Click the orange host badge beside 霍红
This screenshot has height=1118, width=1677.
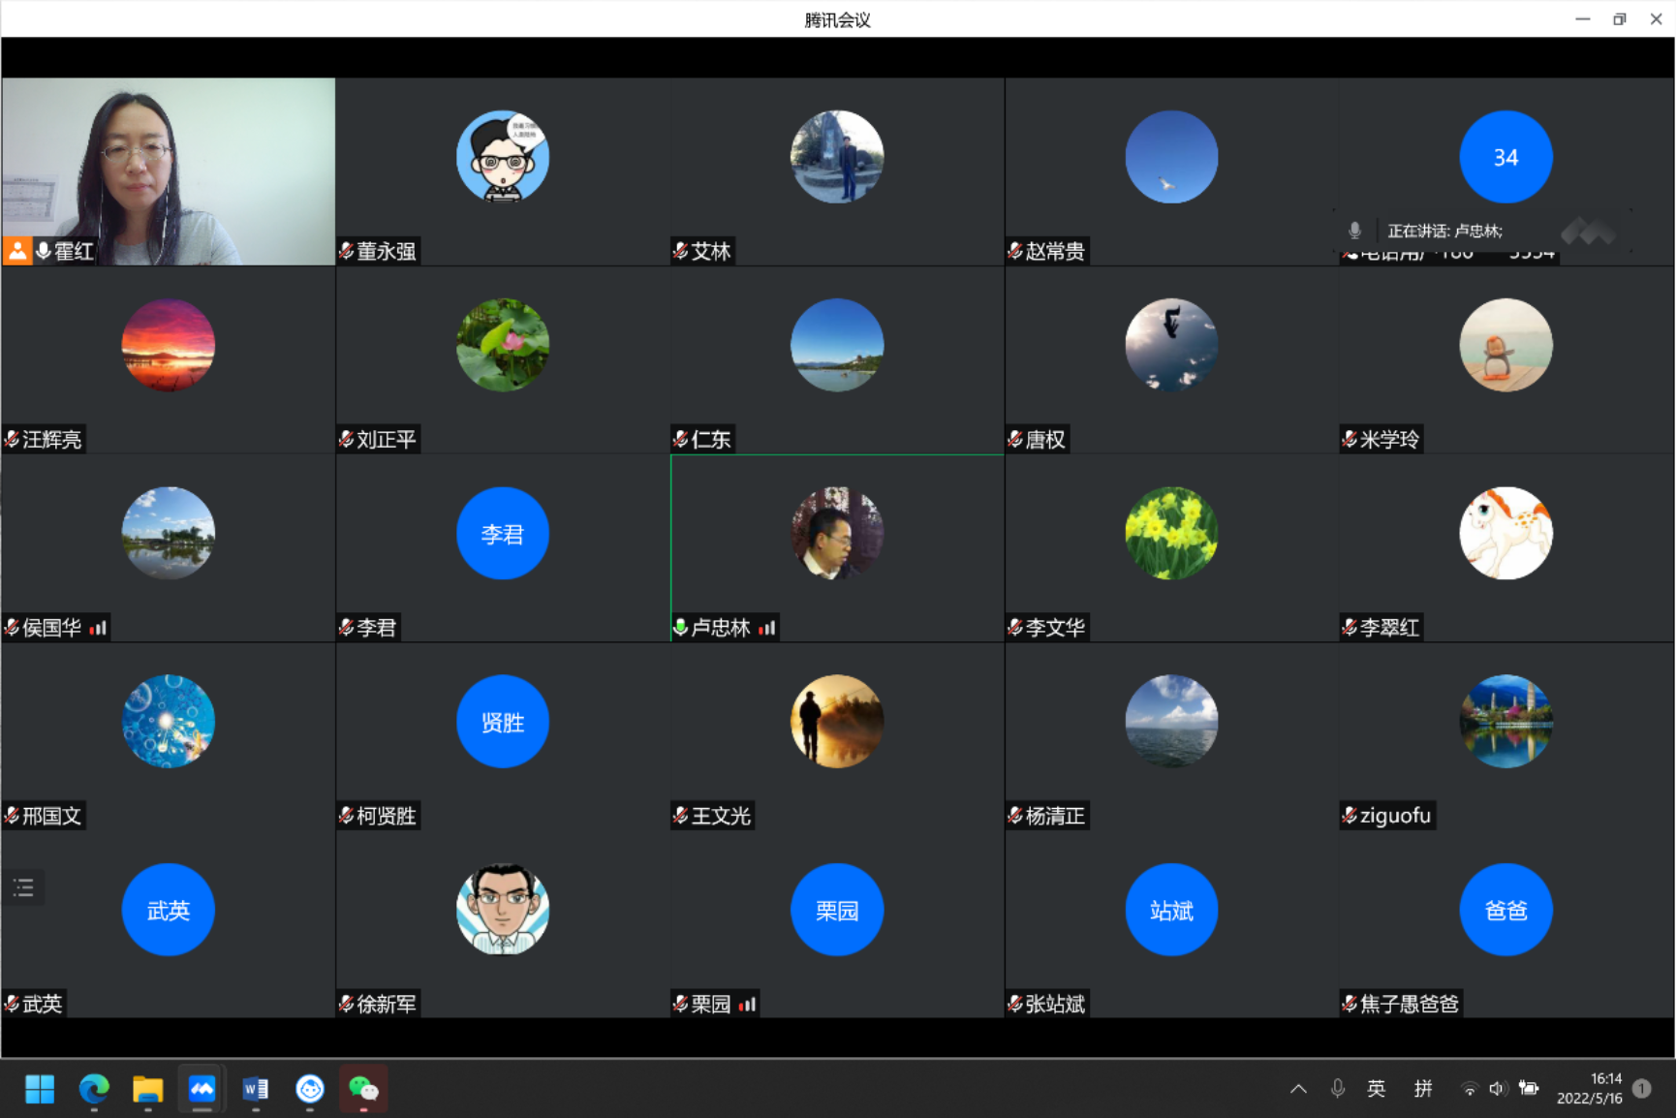pyautogui.click(x=17, y=251)
